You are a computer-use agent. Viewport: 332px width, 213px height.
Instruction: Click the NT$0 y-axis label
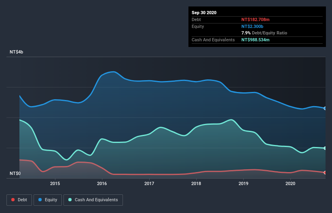[15, 173]
